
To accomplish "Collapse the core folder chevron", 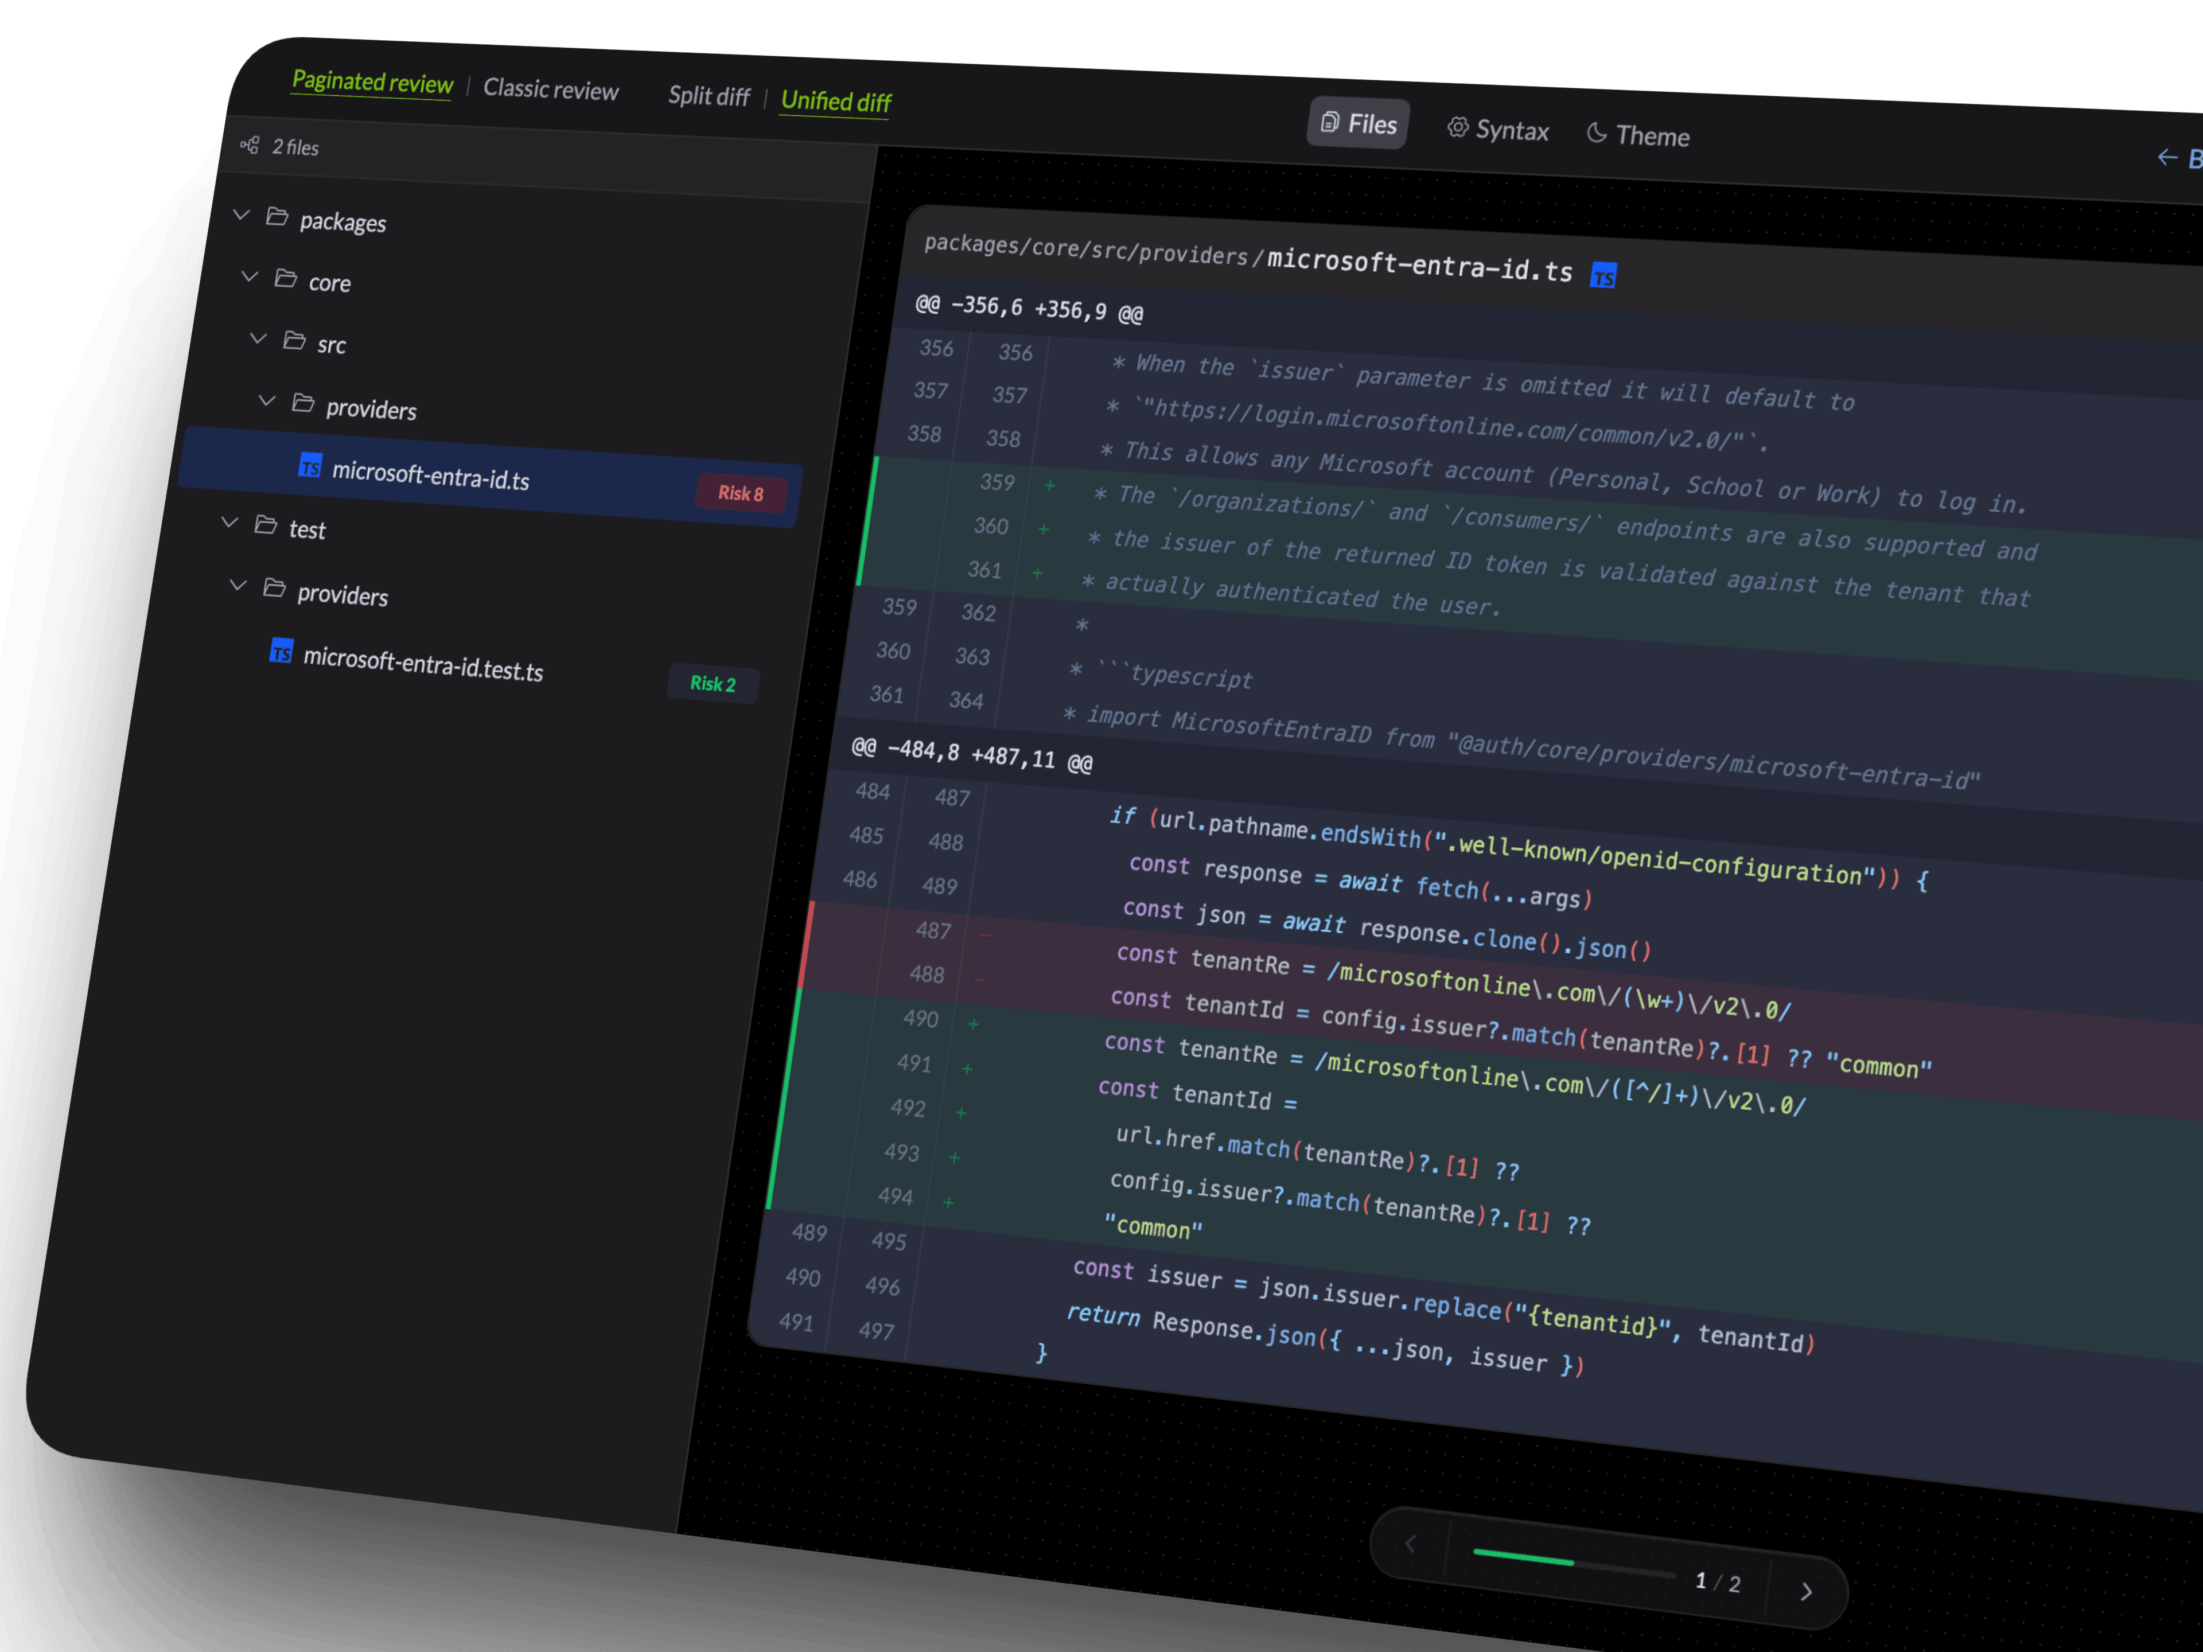I will point(250,276).
